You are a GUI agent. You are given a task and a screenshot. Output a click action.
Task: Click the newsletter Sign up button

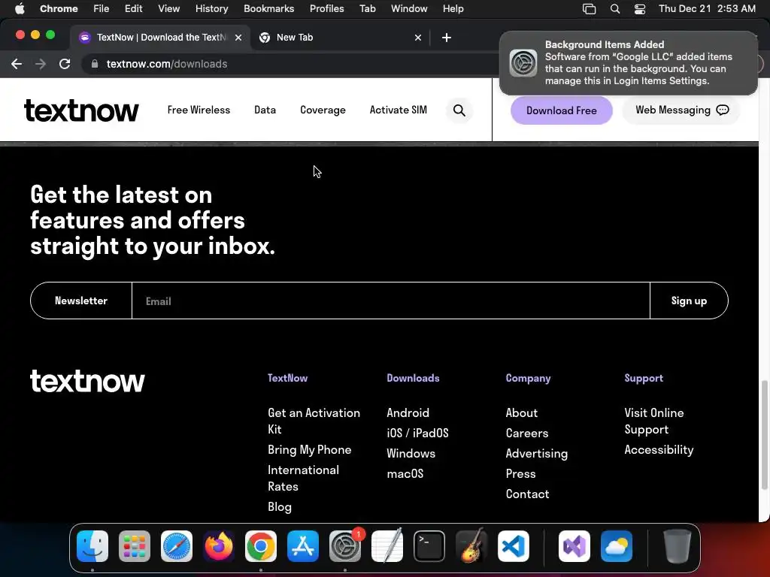(689, 301)
